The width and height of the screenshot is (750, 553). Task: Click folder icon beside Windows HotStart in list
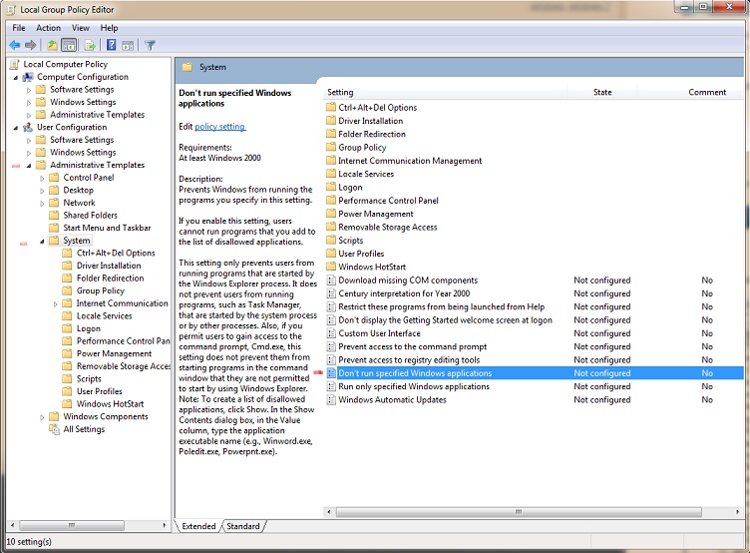point(331,267)
